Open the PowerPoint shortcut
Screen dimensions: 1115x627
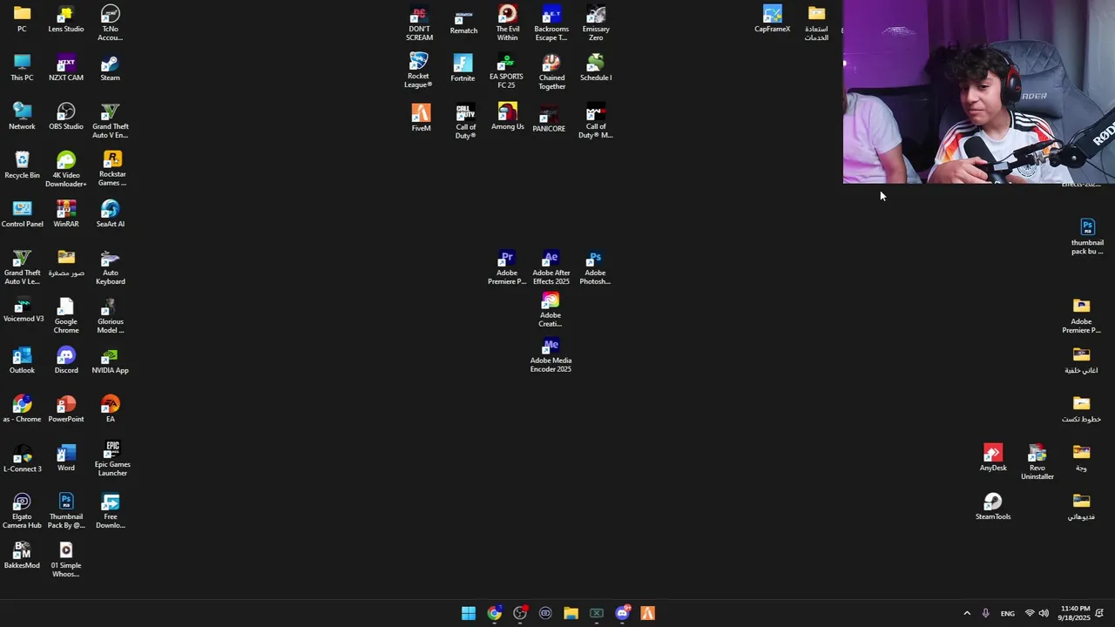pyautogui.click(x=66, y=409)
